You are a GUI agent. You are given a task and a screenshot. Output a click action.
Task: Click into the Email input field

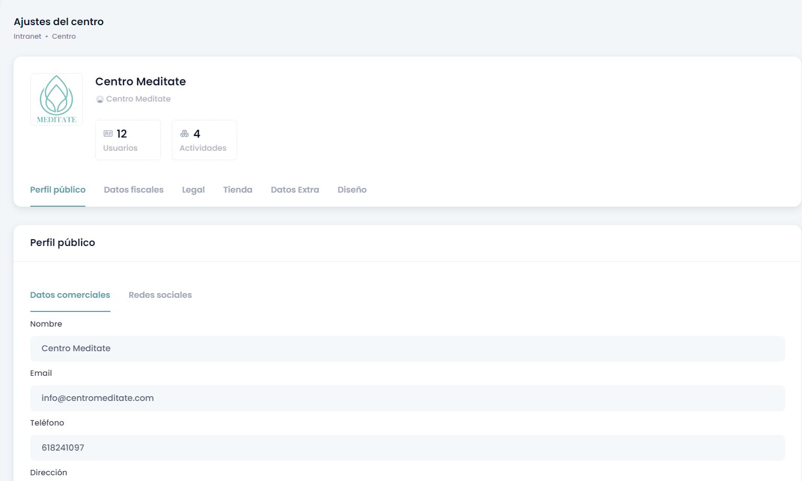click(x=407, y=398)
